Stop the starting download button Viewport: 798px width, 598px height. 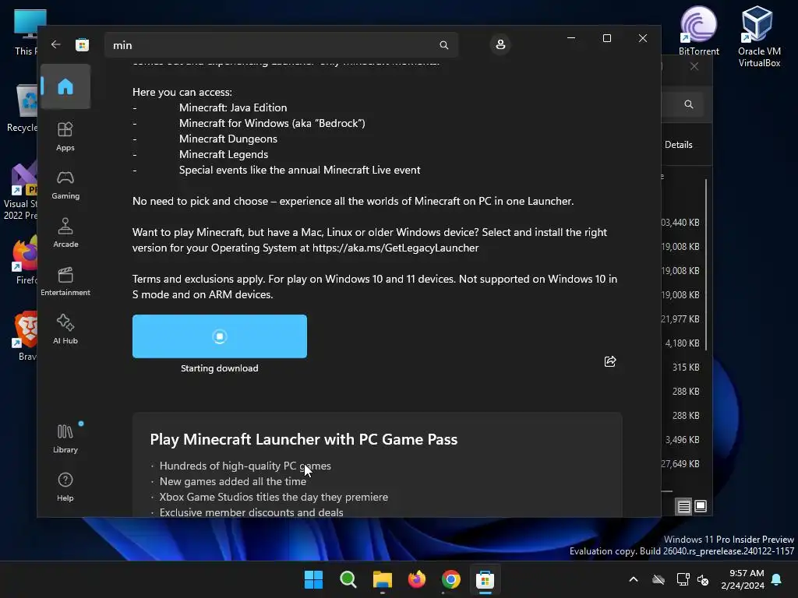tap(219, 336)
